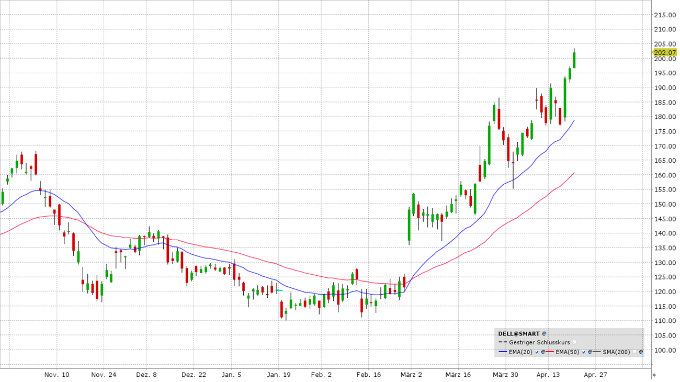Click the blue EMA(20) line swatch in legend

[x=503, y=352]
